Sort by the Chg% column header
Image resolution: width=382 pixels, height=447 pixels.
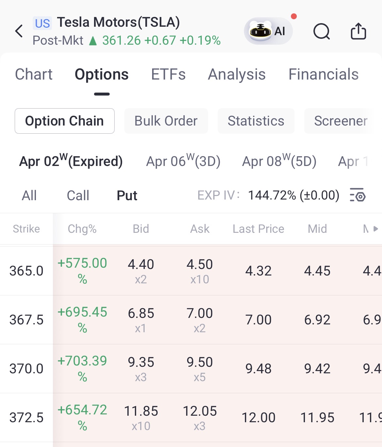[x=82, y=229]
